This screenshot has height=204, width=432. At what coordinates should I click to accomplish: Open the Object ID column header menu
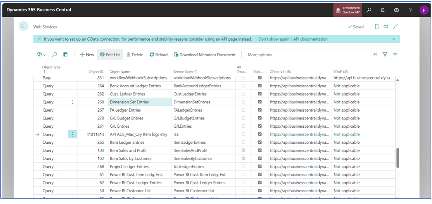pyautogui.click(x=96, y=72)
